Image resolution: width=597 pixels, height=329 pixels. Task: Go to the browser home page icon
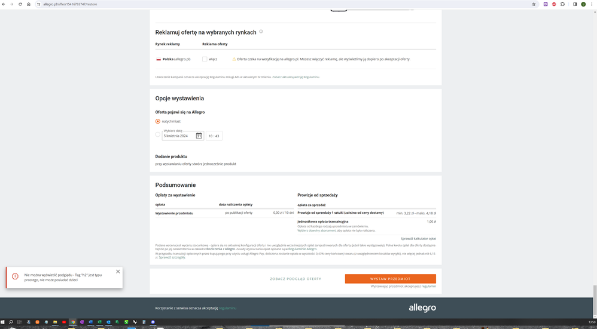29,4
